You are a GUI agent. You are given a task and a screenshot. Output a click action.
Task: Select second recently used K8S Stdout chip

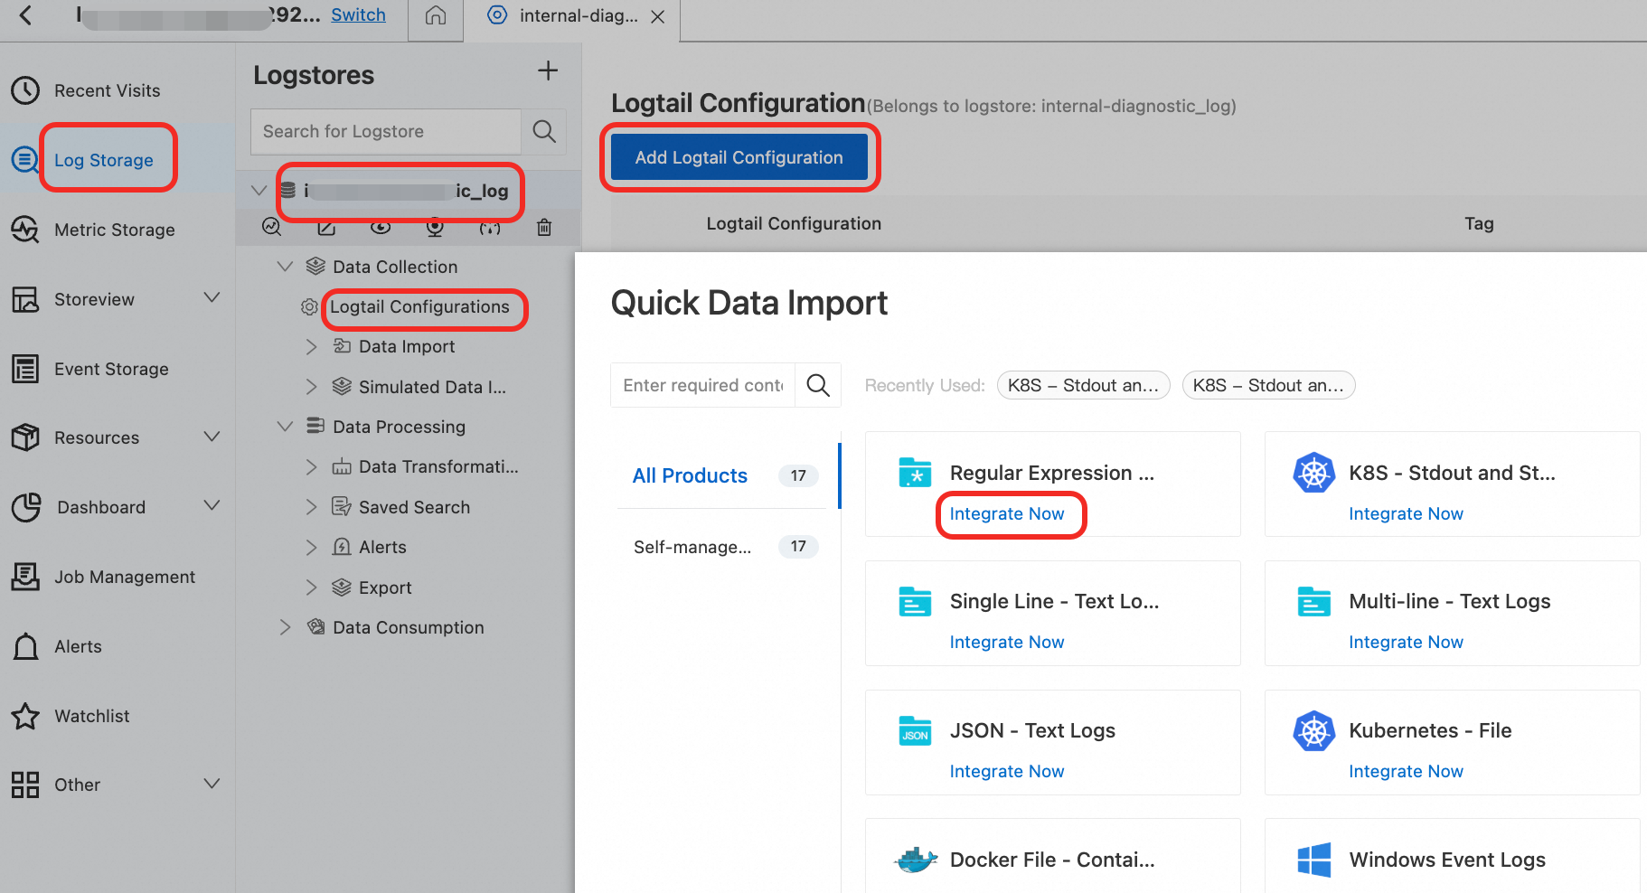[1268, 385]
